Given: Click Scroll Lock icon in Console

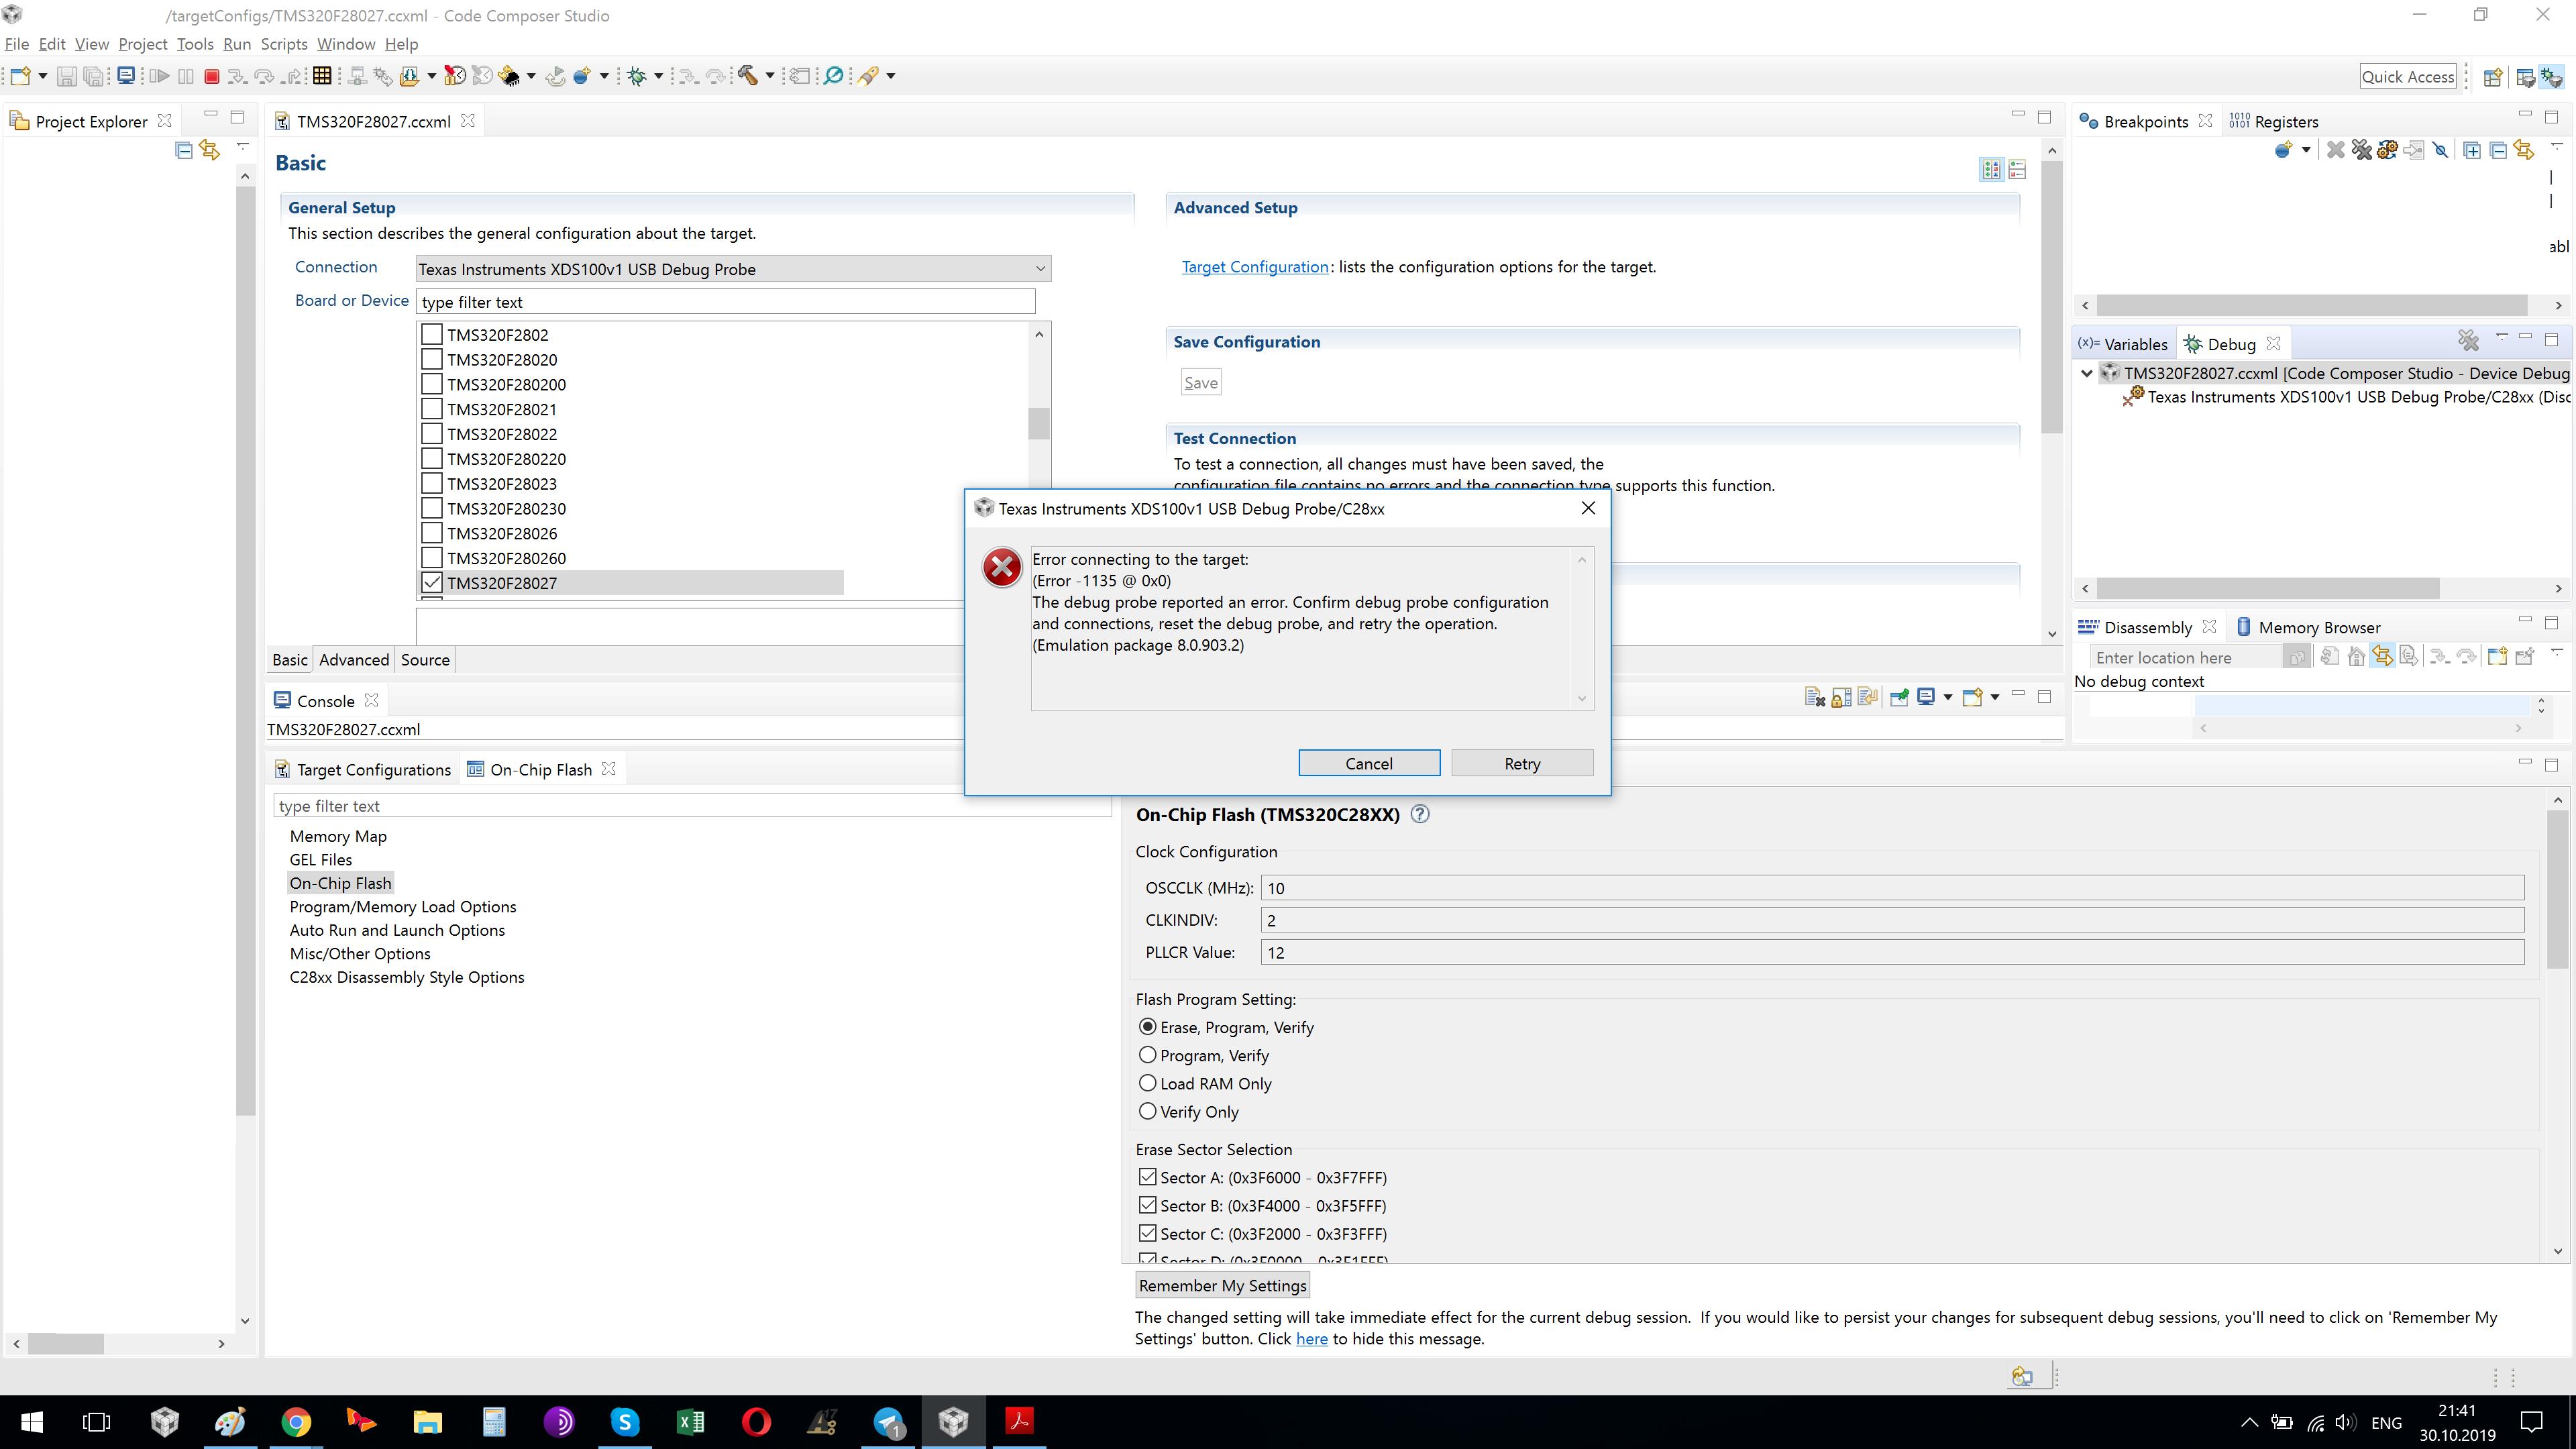Looking at the screenshot, I should [1842, 698].
